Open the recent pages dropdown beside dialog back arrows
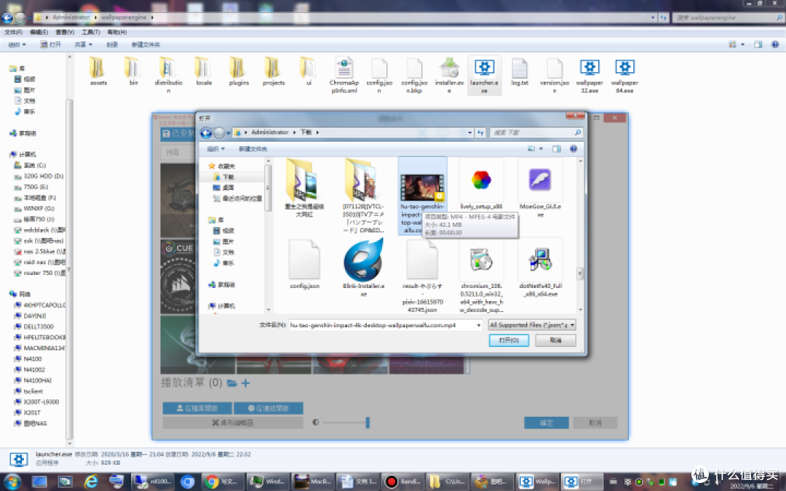786x491 pixels. [x=228, y=133]
